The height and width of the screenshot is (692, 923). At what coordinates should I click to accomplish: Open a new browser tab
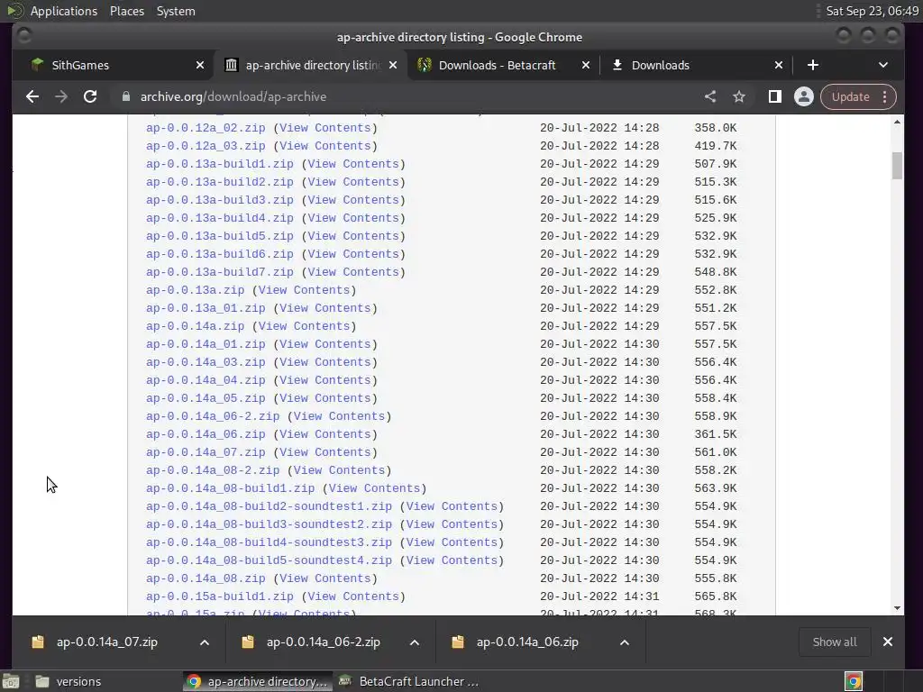[813, 65]
